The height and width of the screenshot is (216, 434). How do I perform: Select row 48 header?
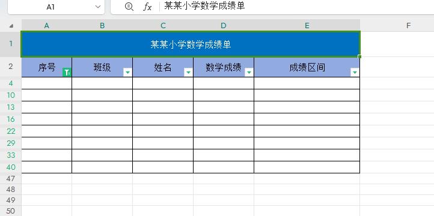[x=11, y=190]
